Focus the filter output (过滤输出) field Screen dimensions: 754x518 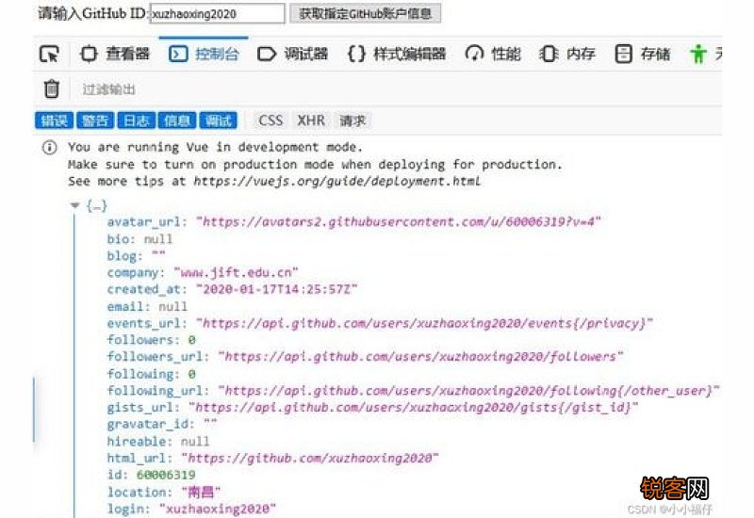coord(109,89)
